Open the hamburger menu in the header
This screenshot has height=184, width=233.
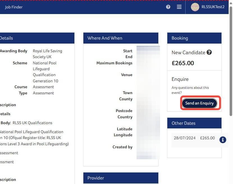(179, 7)
